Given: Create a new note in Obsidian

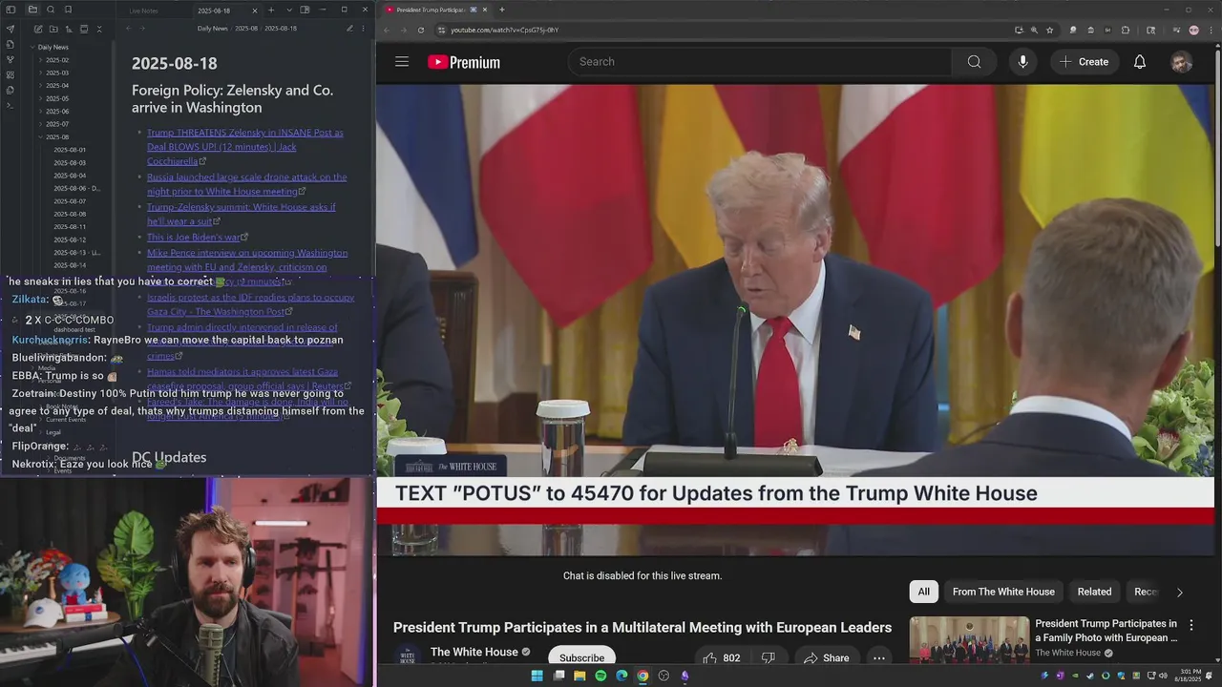Looking at the screenshot, I should (x=37, y=29).
